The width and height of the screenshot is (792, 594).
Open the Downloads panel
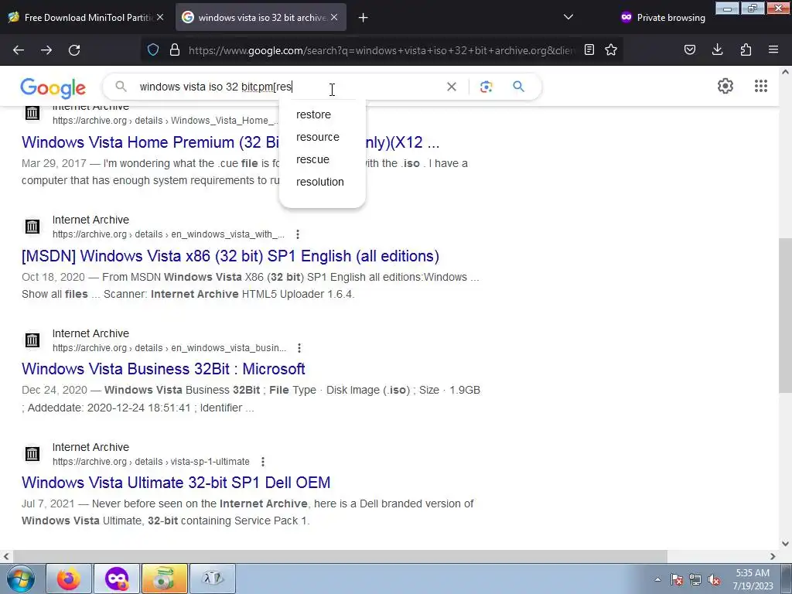[717, 49]
